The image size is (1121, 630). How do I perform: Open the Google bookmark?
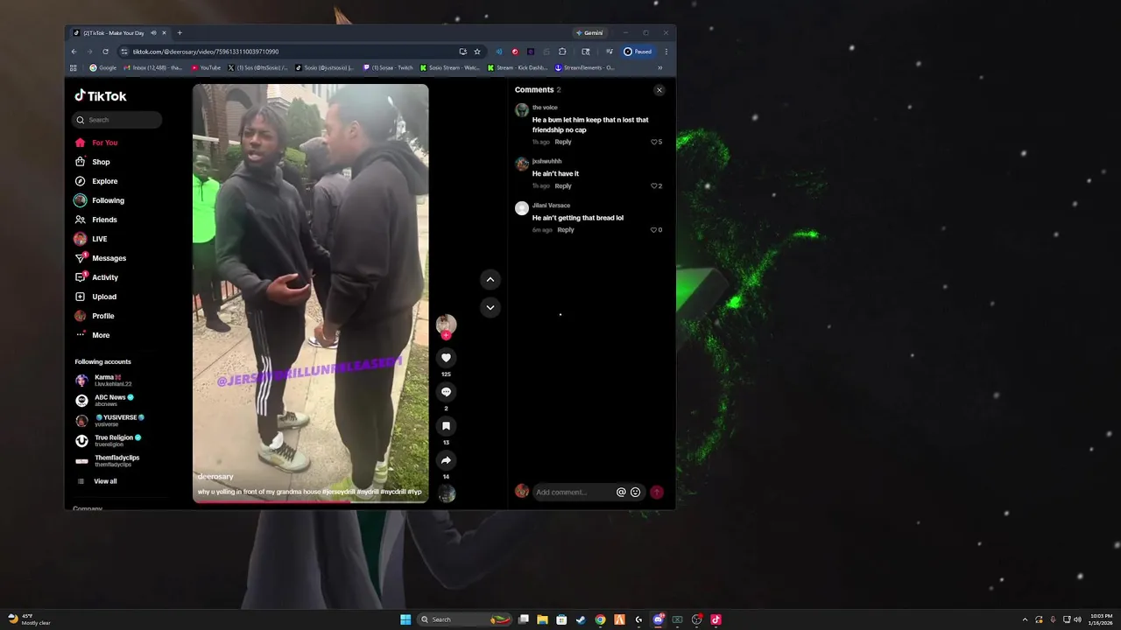pos(103,67)
